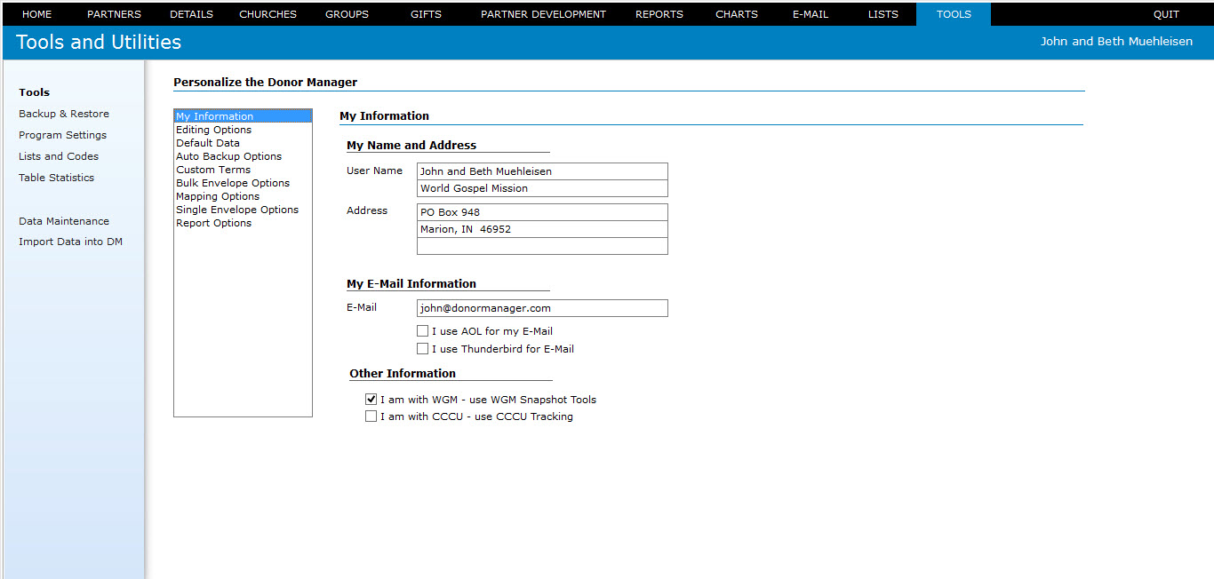Image resolution: width=1214 pixels, height=579 pixels.
Task: Open the CHARTS tab
Action: (x=737, y=14)
